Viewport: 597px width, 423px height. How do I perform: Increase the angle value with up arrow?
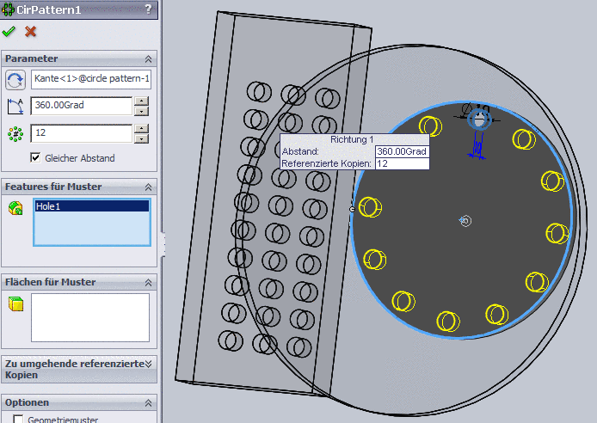(141, 101)
